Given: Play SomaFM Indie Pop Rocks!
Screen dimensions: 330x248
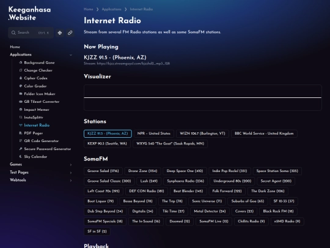Looking at the screenshot, I should (x=230, y=171).
